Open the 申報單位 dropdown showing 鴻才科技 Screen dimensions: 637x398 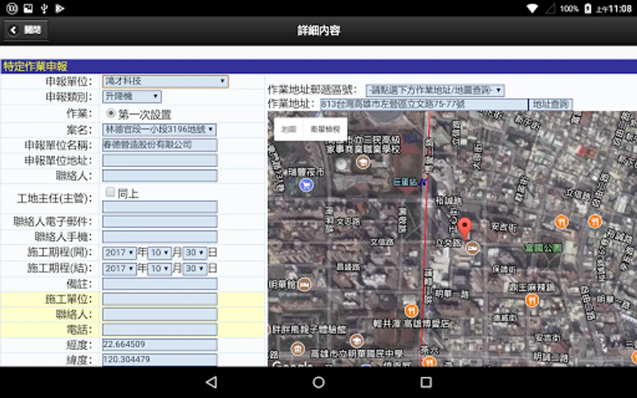[165, 81]
